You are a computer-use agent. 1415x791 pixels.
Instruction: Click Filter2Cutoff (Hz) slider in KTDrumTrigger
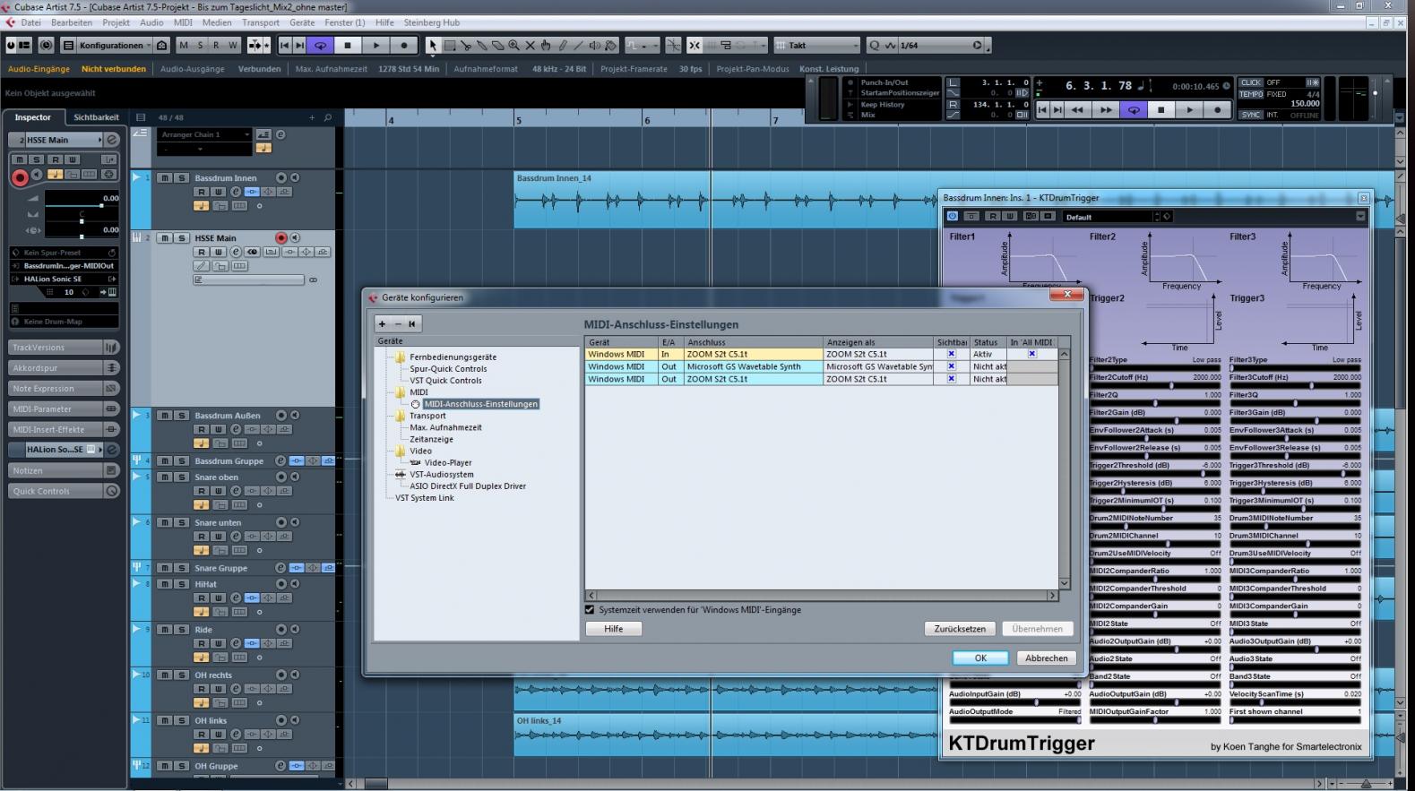tap(1155, 386)
